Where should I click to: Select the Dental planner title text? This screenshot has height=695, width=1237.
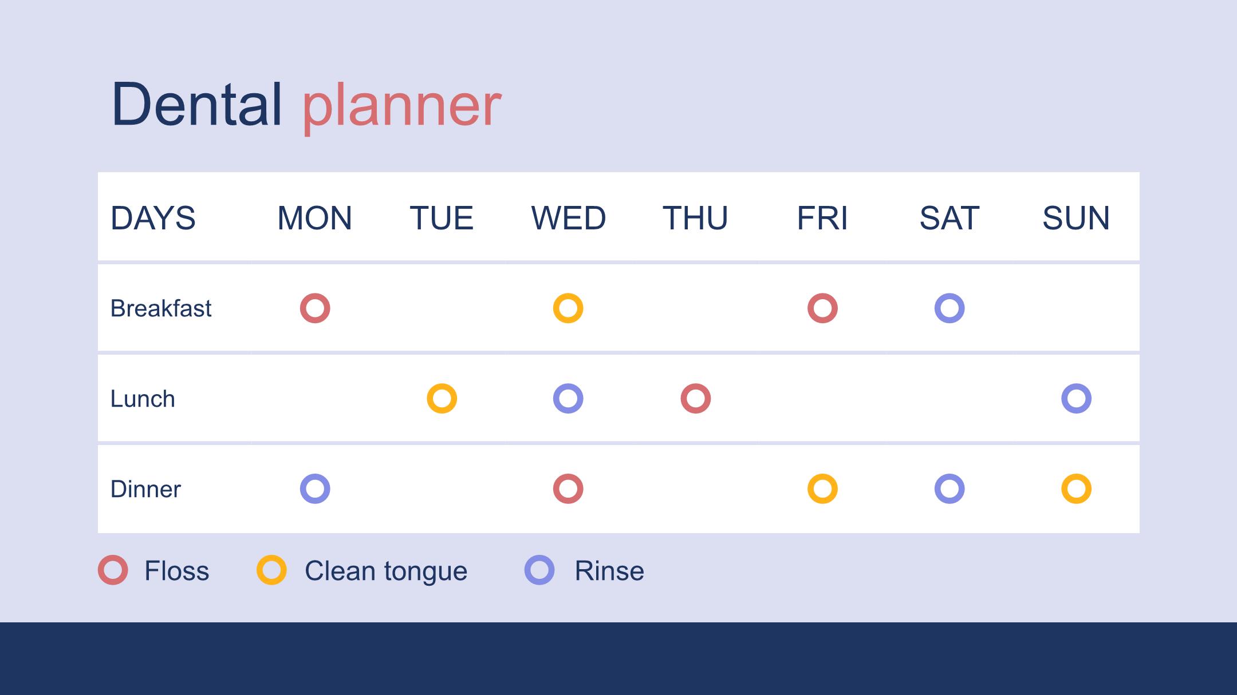tap(306, 106)
